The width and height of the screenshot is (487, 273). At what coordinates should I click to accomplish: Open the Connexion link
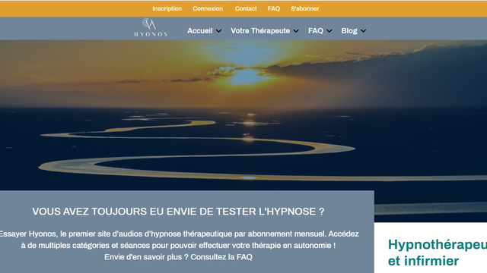(208, 8)
